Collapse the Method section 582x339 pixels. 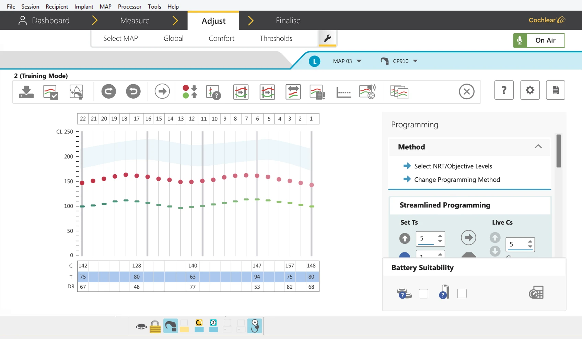pyautogui.click(x=538, y=147)
